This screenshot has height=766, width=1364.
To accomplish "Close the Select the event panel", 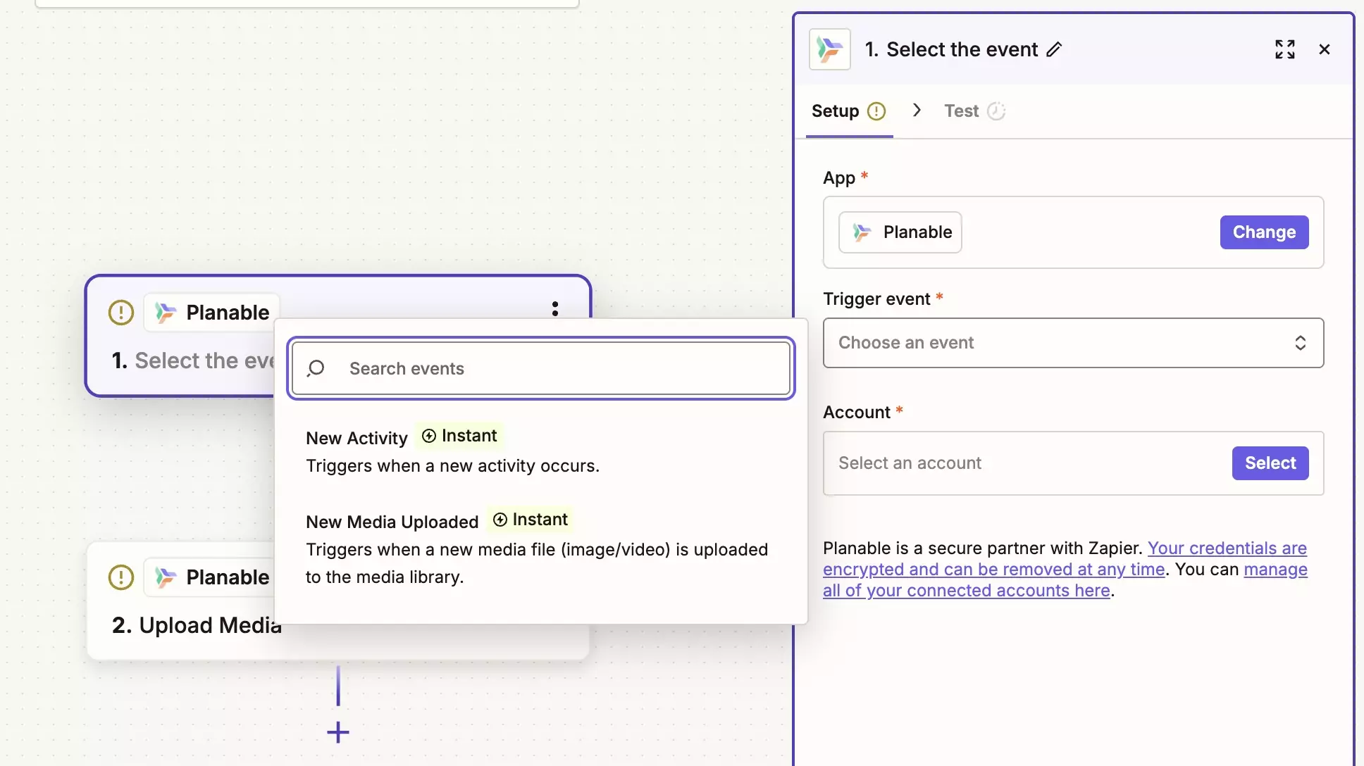I will (1324, 49).
